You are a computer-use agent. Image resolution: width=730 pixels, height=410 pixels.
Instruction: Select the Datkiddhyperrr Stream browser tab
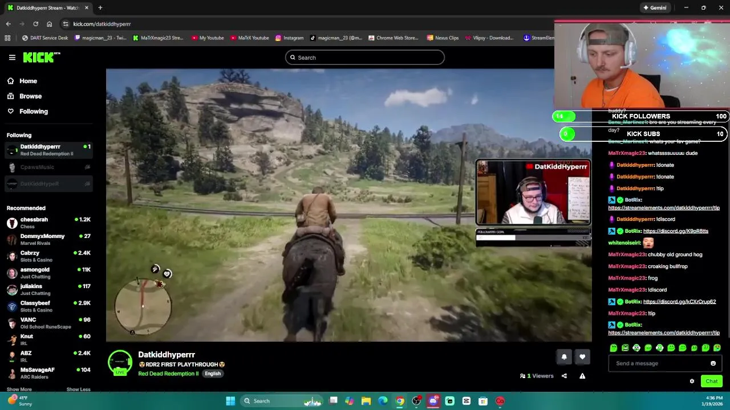[48, 8]
